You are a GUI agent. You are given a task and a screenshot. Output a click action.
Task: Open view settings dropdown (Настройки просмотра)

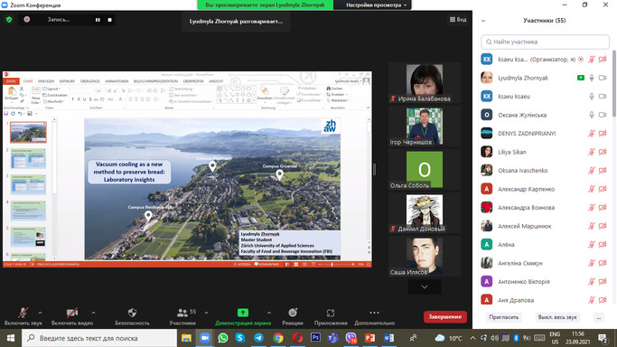click(x=376, y=5)
